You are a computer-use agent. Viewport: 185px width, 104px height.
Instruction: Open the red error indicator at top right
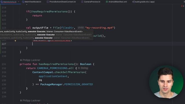click(183, 6)
